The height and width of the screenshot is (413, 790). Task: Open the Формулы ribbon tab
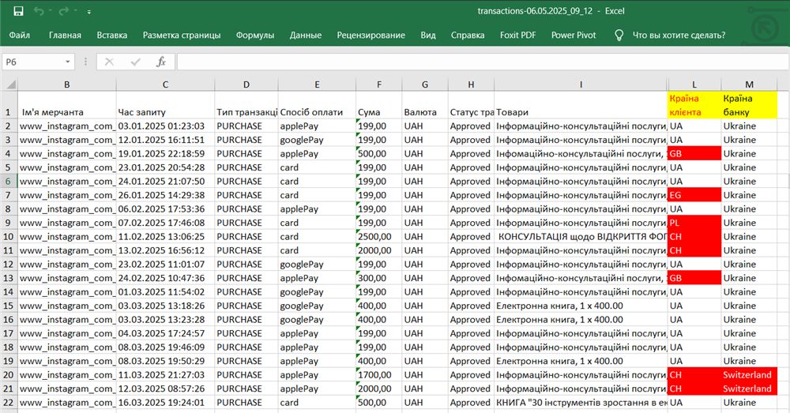click(255, 36)
